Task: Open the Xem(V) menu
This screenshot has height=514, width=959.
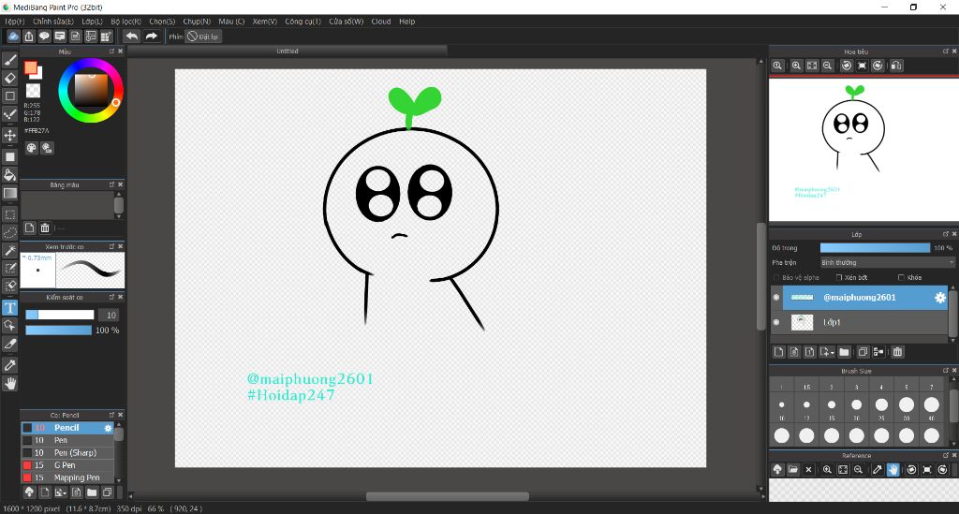Action: [x=265, y=22]
